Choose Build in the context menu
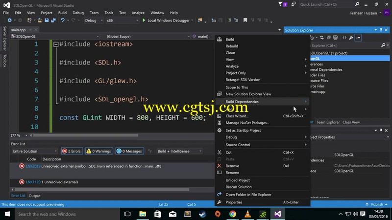Screen dimensions: 392x220 (x=262, y=40)
